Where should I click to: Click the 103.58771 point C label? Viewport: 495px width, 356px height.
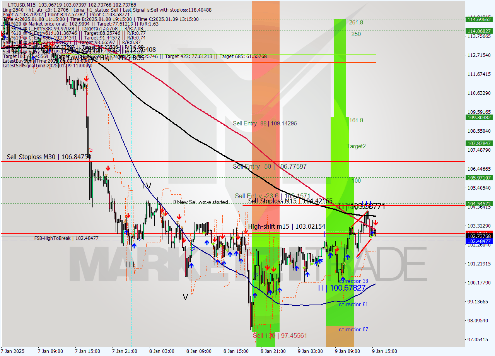click(x=361, y=206)
